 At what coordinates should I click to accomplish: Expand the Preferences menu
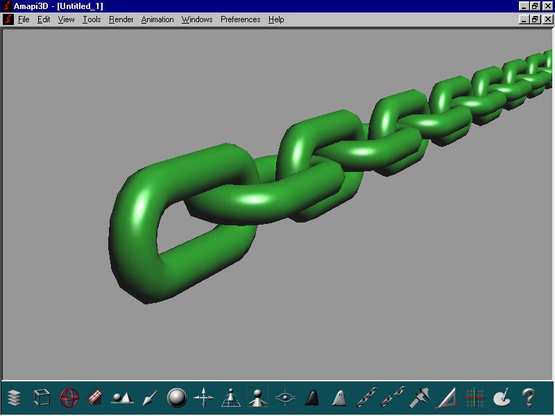click(240, 19)
